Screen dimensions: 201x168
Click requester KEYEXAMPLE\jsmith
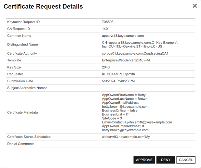point(118,74)
